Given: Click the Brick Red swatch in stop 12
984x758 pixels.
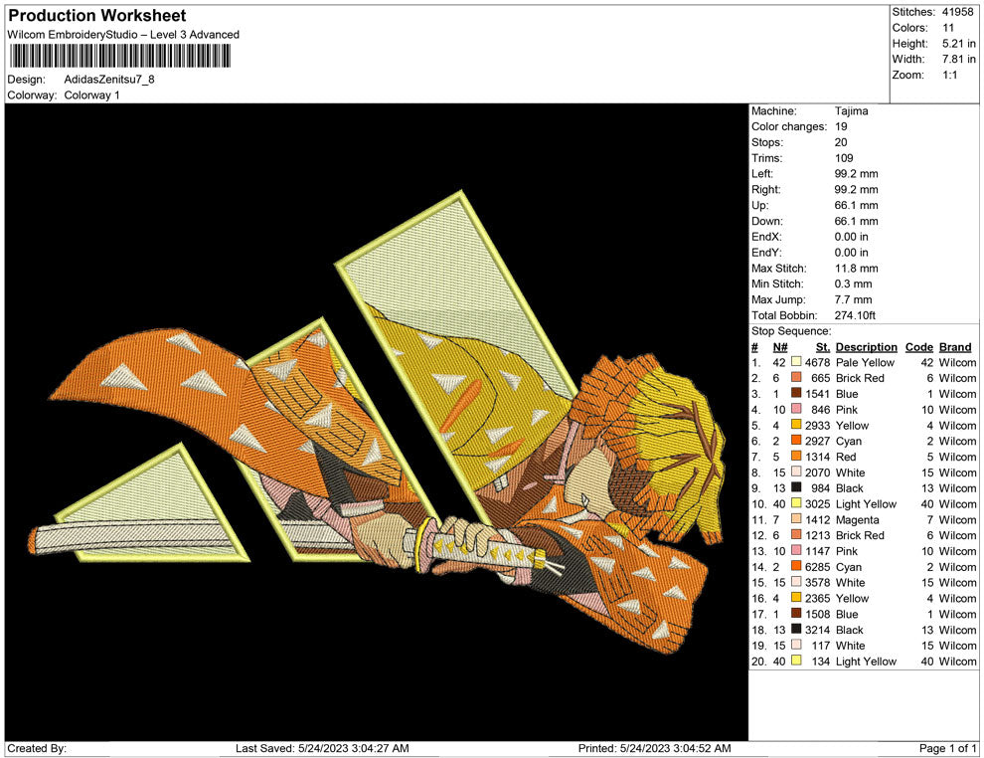Looking at the screenshot, I should (796, 535).
